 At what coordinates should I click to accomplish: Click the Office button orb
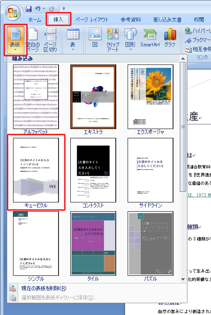13,13
